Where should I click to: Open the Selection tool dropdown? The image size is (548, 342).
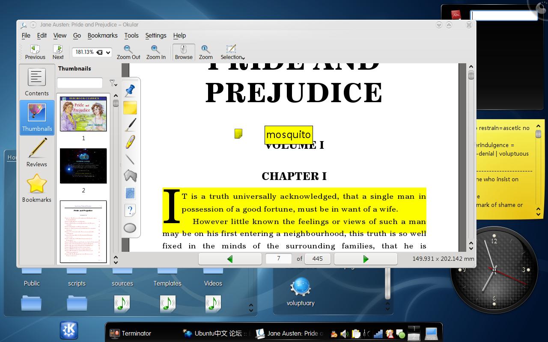232,52
